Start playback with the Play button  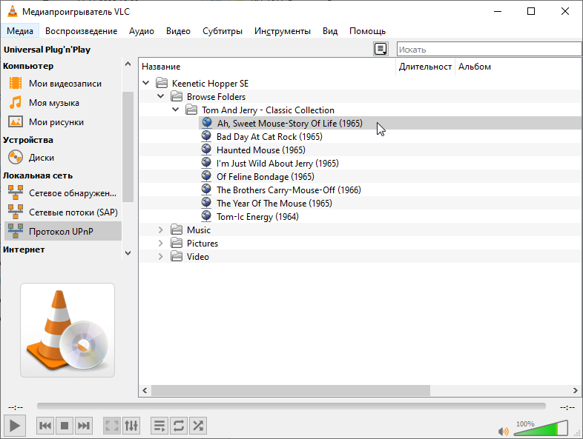[x=15, y=425]
